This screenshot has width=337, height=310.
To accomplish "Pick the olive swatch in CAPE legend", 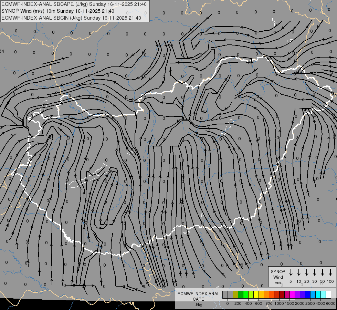I will [x=235, y=294].
